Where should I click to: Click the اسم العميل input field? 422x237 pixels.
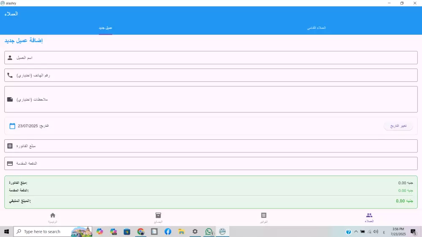211,58
